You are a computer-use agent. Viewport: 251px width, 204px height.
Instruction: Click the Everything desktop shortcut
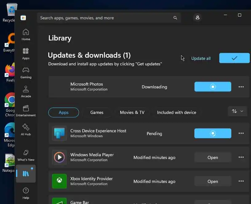tap(9, 43)
